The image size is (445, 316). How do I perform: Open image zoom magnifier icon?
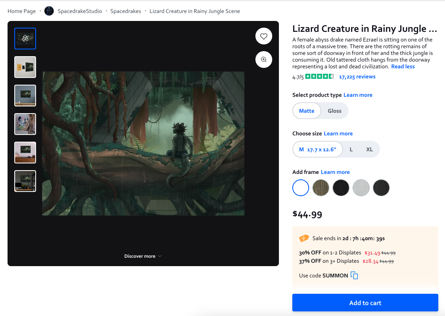(x=264, y=60)
